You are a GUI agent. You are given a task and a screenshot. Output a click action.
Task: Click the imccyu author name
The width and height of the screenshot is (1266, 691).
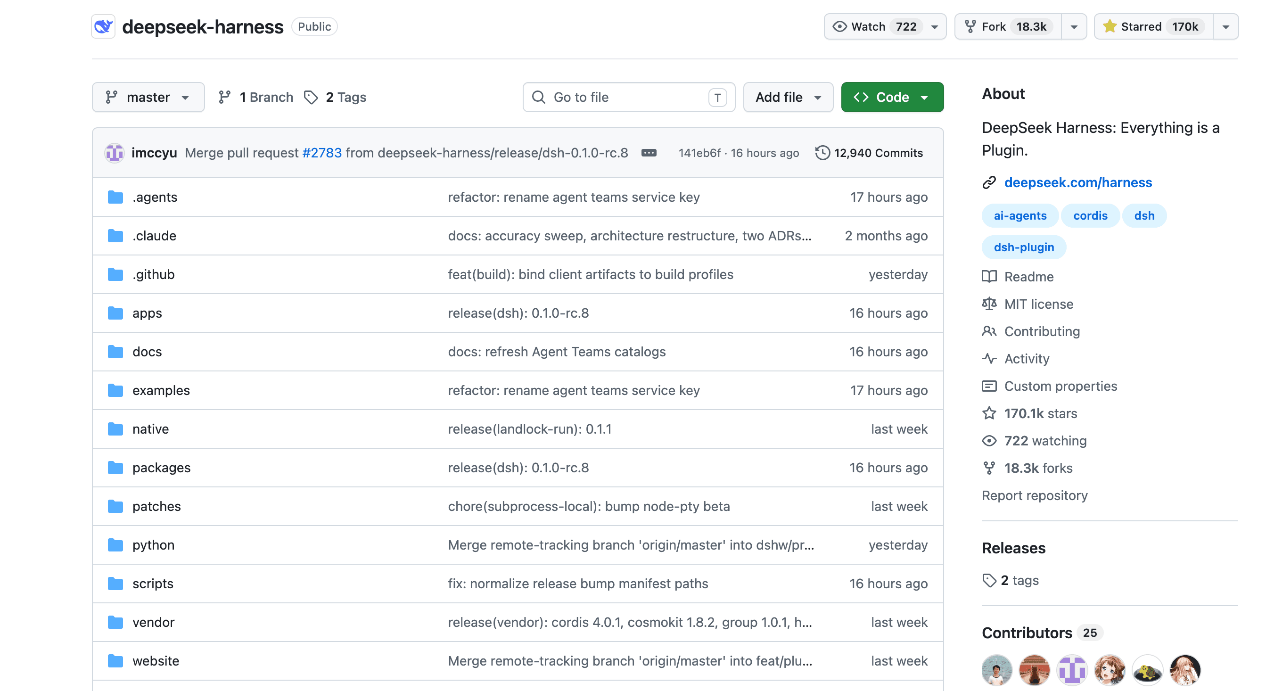click(154, 153)
